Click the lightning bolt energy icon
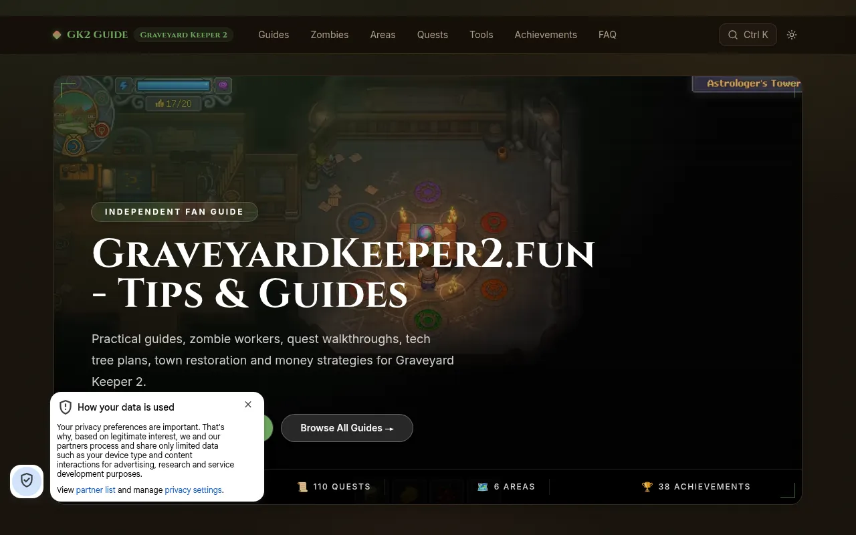The height and width of the screenshot is (535, 856). point(124,86)
